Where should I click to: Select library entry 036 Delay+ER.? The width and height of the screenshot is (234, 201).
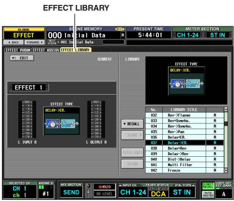pyautogui.click(x=184, y=137)
